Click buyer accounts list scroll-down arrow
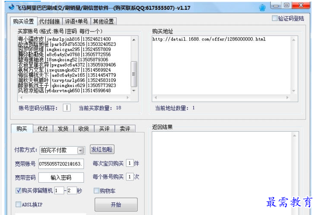Viewport: 316px width, 215px height. pos(134,91)
